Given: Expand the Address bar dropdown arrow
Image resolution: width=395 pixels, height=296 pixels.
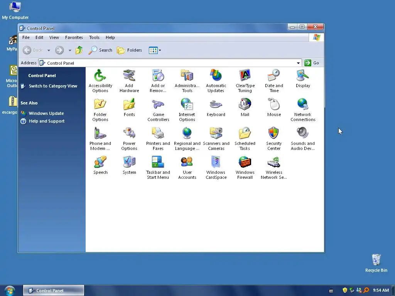Looking at the screenshot, I should point(298,63).
